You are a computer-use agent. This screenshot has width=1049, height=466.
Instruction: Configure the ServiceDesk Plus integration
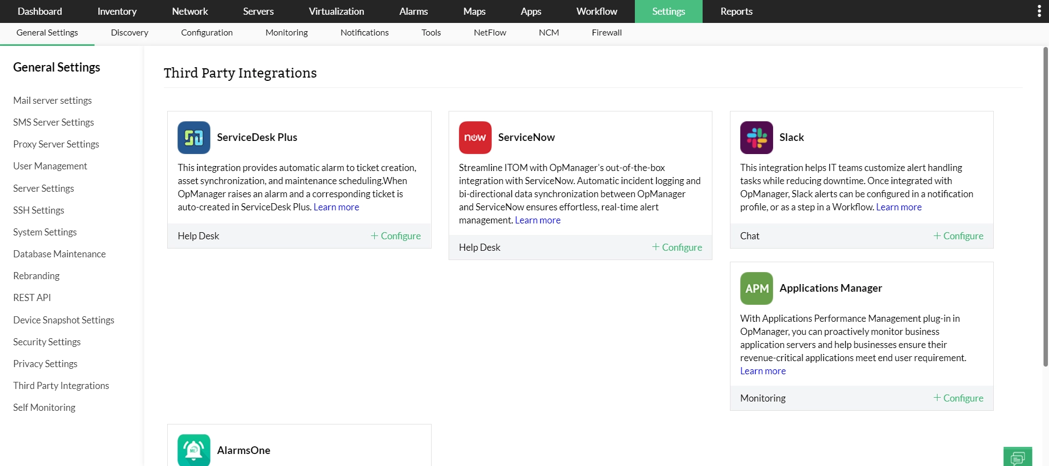coord(396,236)
